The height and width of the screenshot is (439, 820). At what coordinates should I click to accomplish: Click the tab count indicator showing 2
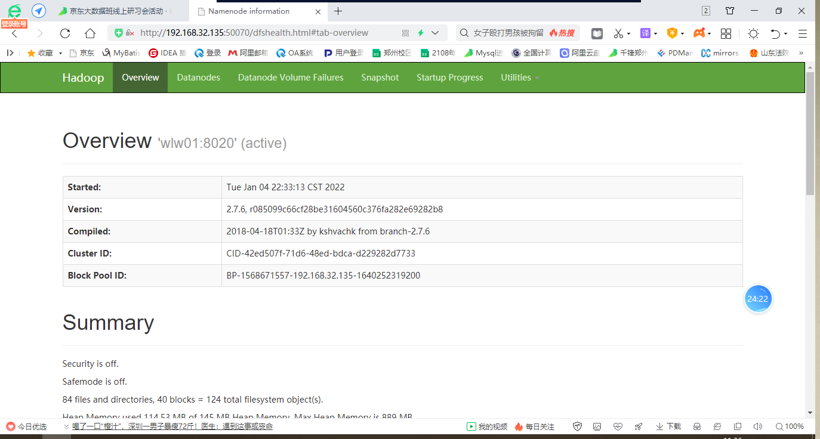coord(706,11)
